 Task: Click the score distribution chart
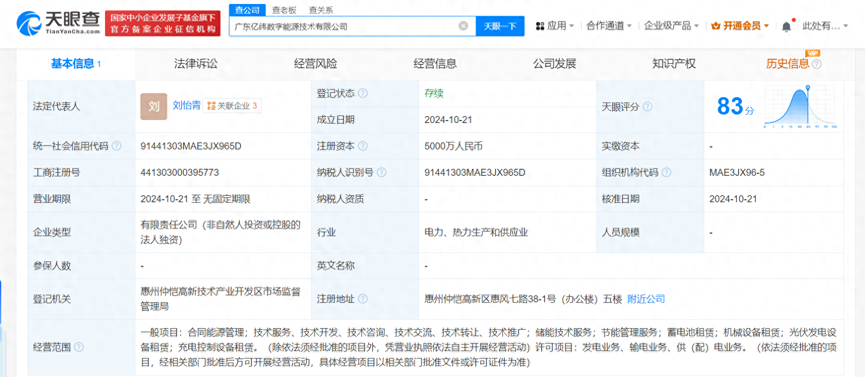800,106
